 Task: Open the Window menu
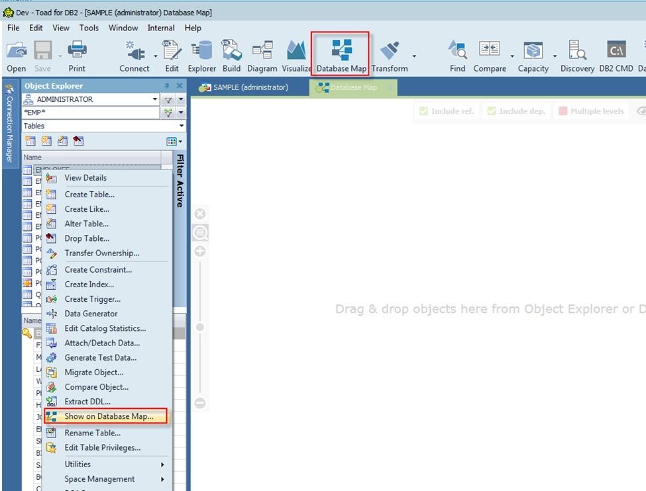[x=123, y=28]
